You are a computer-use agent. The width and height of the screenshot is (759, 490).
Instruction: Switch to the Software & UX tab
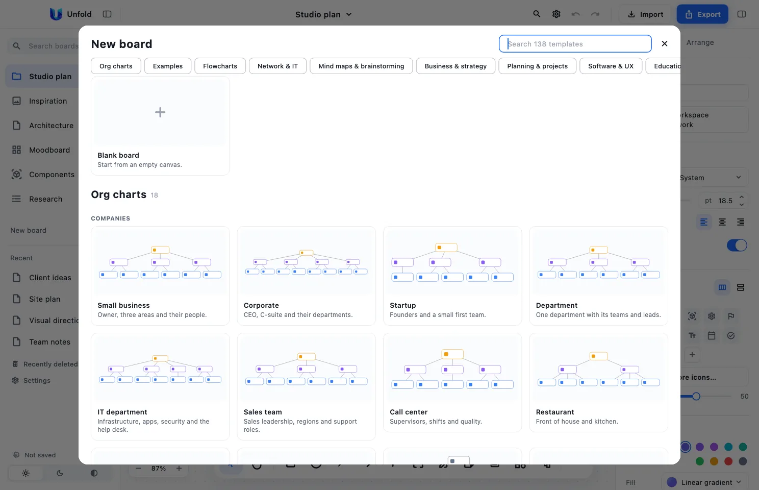click(x=611, y=66)
